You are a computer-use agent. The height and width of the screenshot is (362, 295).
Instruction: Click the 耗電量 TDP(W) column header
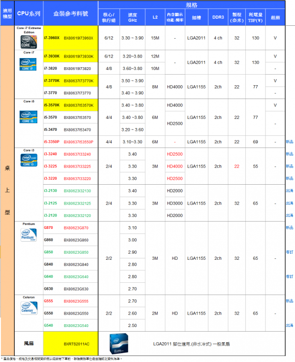[x=255, y=18]
